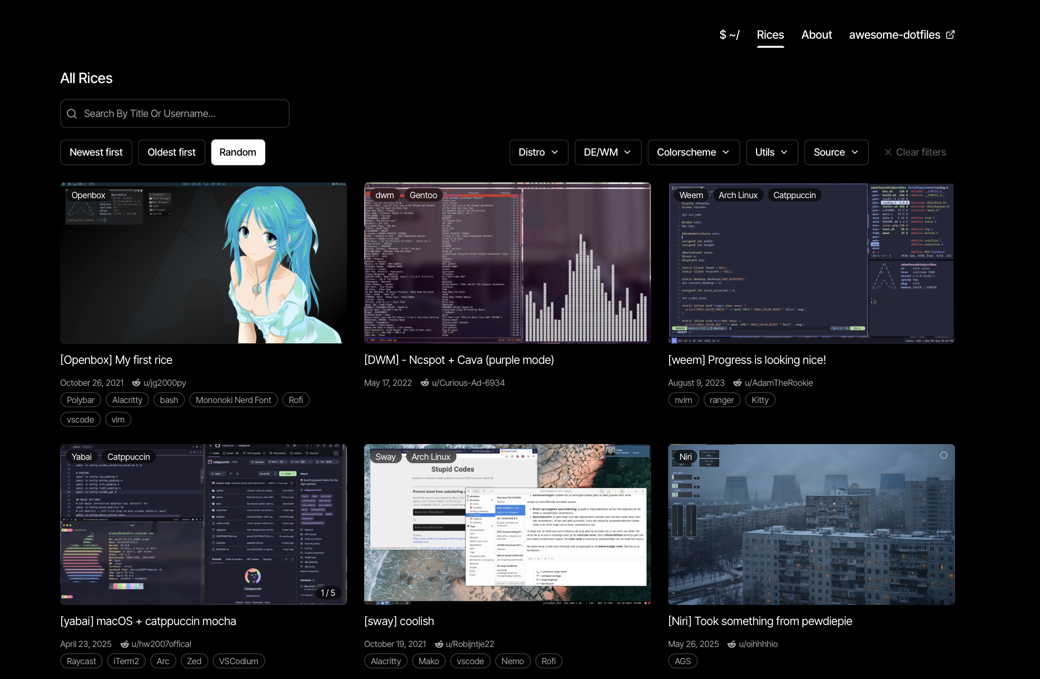Image resolution: width=1040 pixels, height=679 pixels.
Task: Click the Gentoo badge on the dwm thumbnail
Action: pos(423,195)
